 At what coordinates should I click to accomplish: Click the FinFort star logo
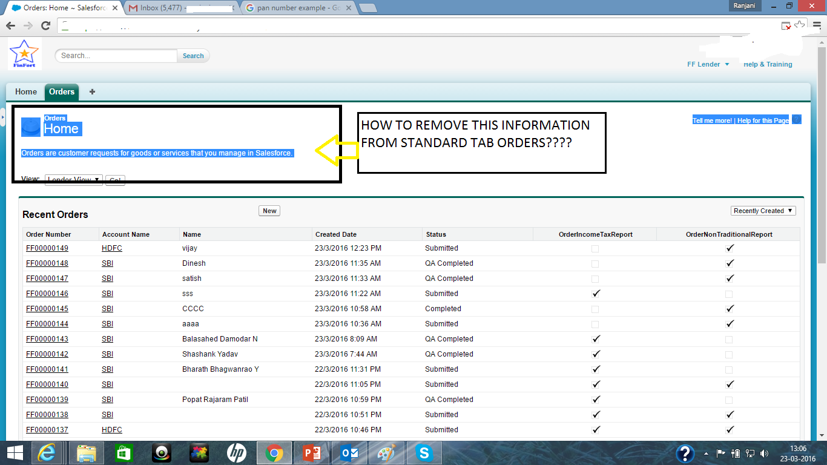(x=24, y=54)
